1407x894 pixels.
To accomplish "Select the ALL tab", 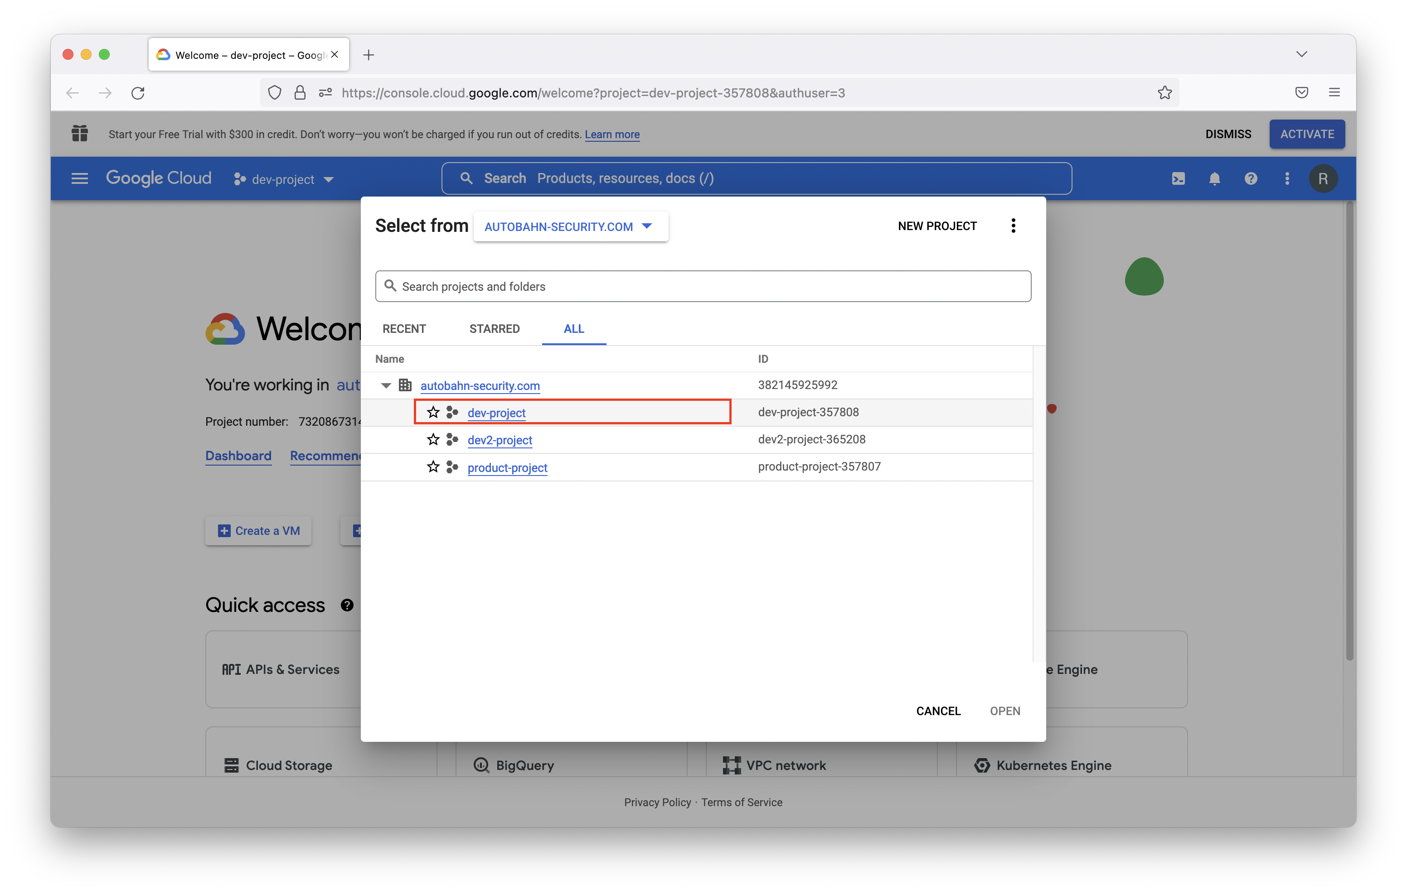I will [574, 329].
